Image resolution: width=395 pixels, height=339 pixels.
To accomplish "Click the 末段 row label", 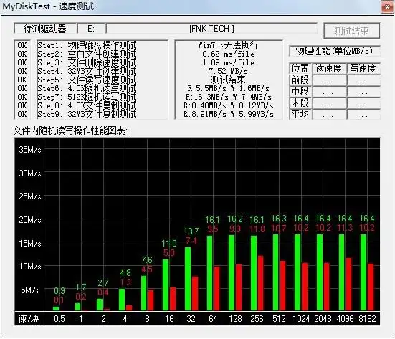I will click(300, 102).
